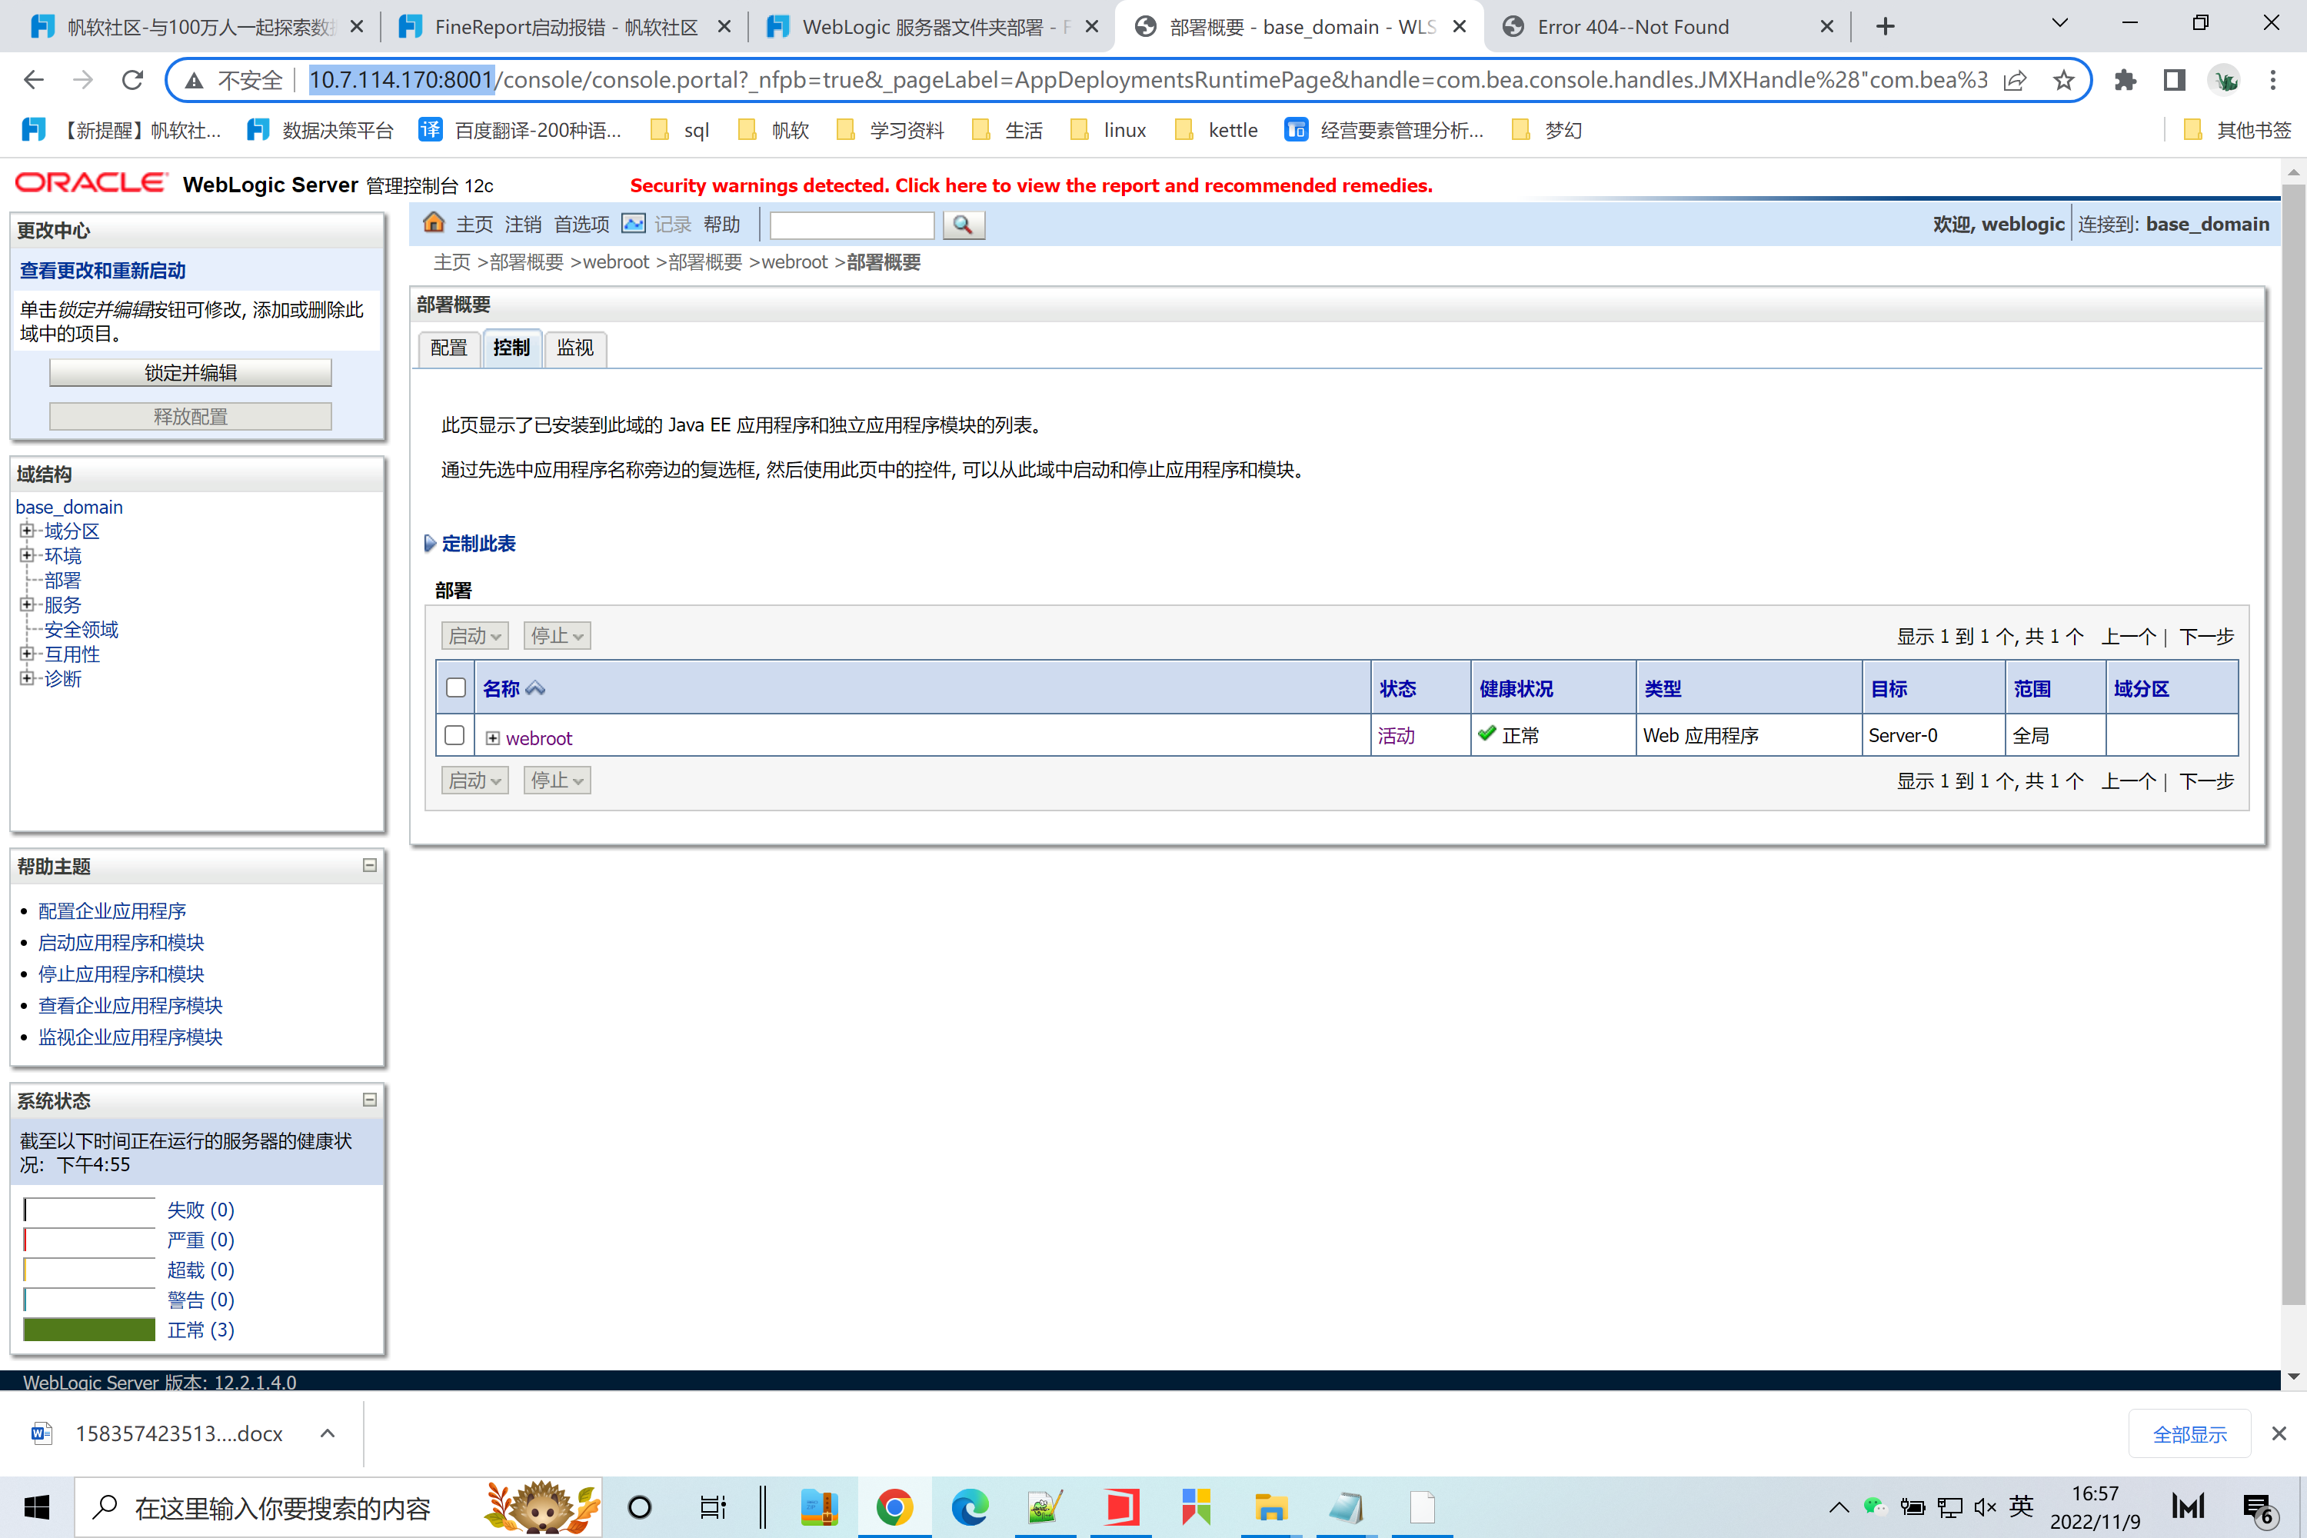The image size is (2307, 1538).
Task: Open 查看更改和重新启动 link
Action: (103, 271)
